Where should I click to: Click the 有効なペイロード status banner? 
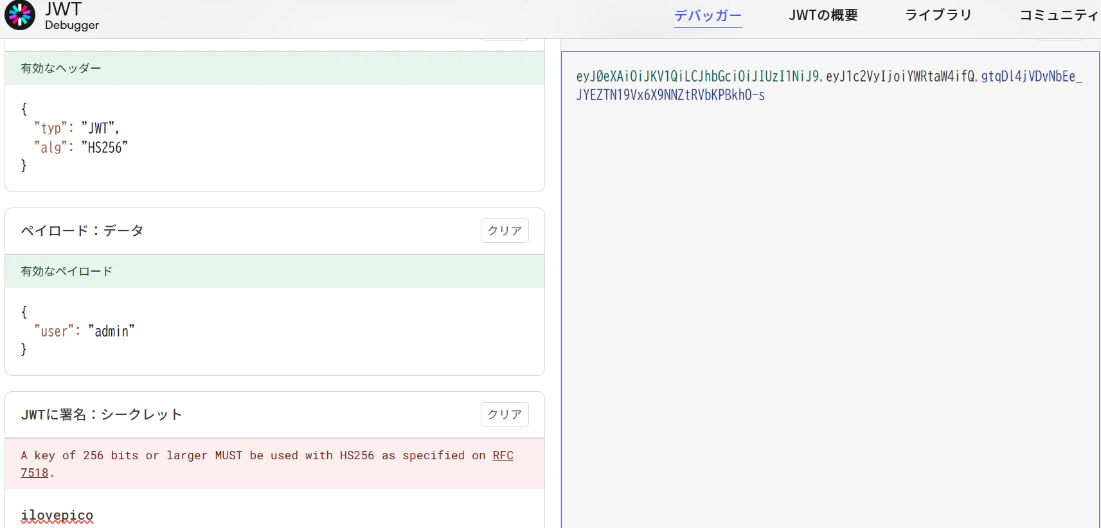pos(274,271)
